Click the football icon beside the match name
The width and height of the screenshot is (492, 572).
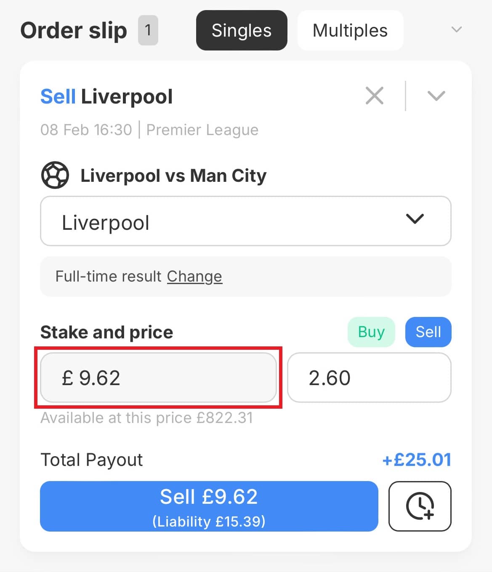(x=55, y=176)
